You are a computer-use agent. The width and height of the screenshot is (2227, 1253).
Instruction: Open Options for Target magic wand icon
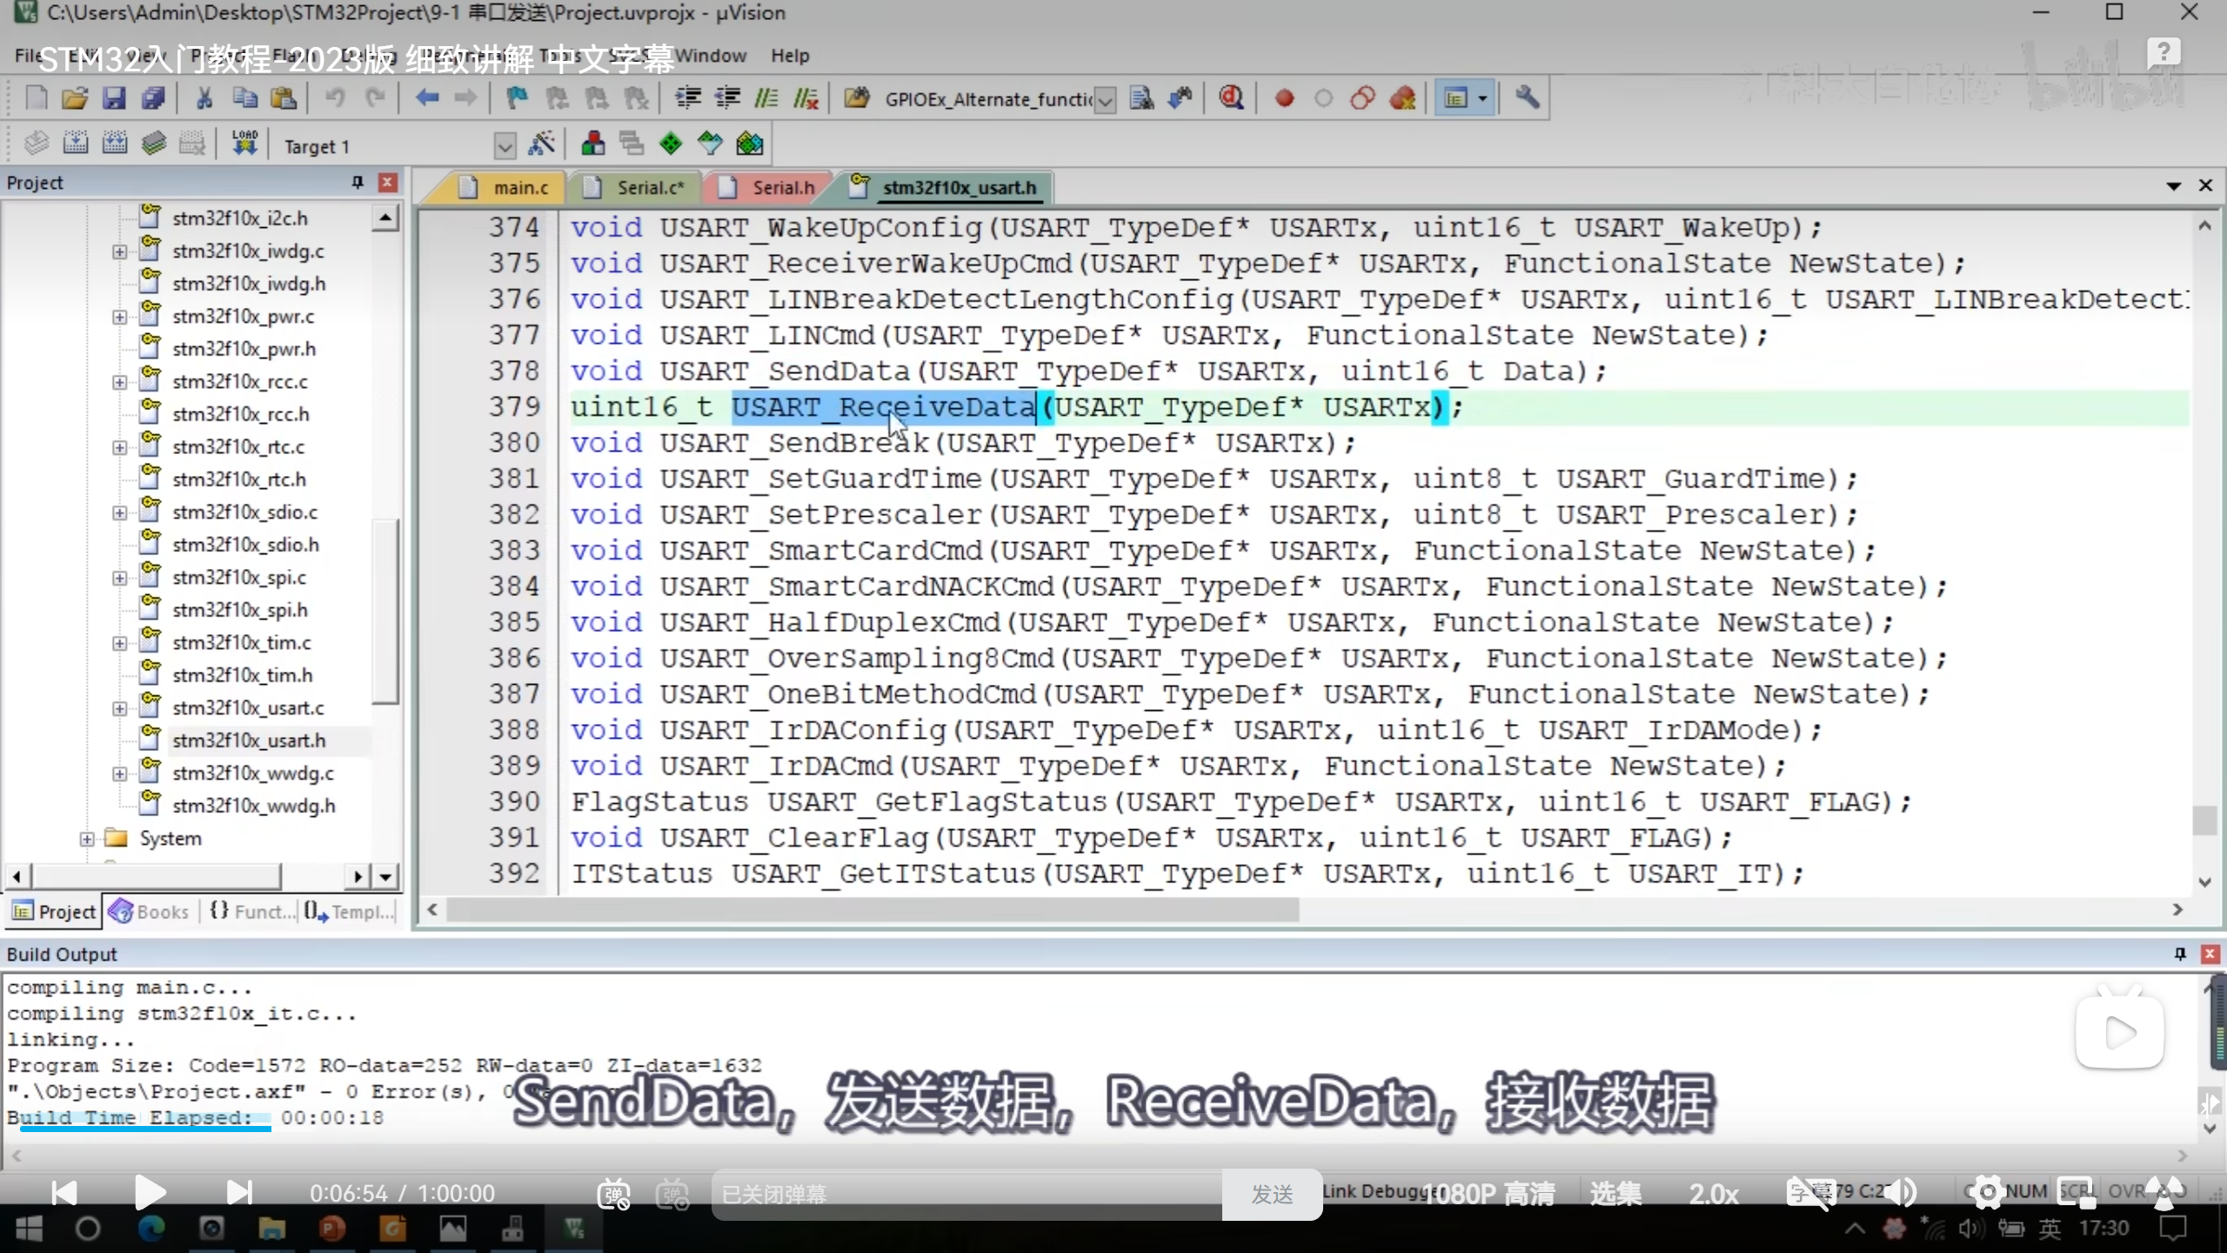click(541, 144)
